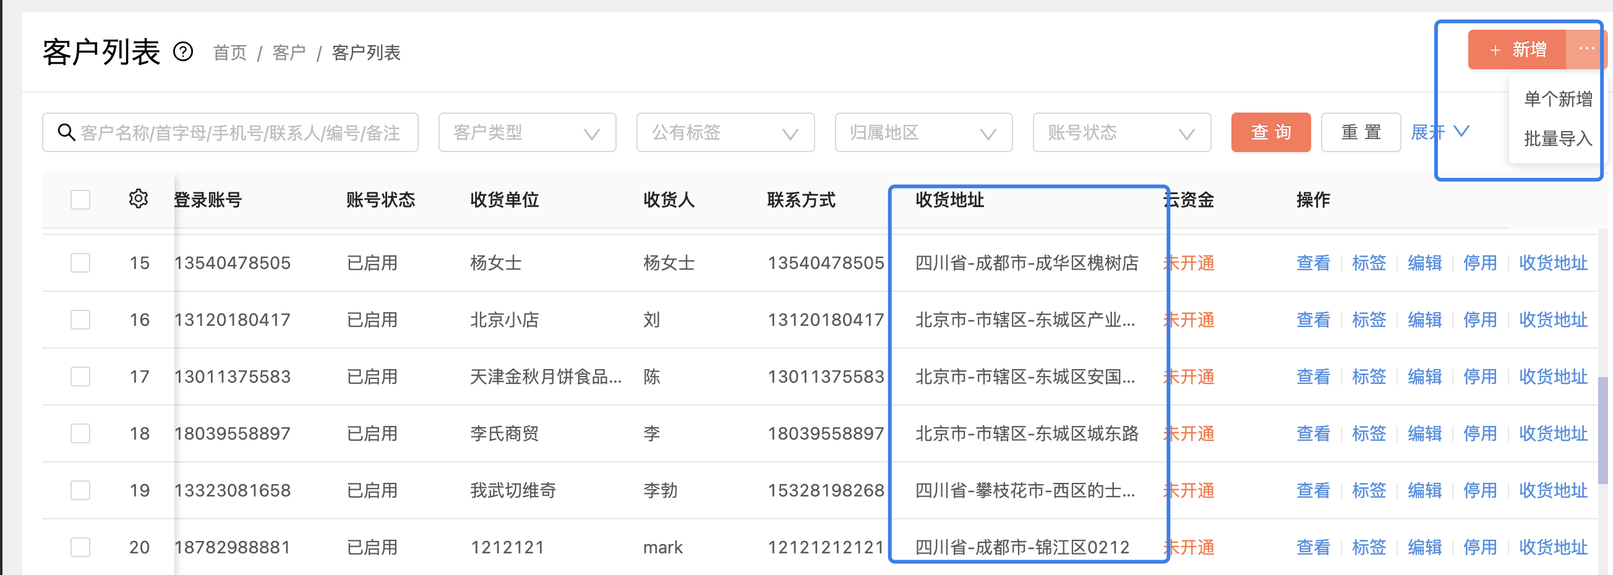The width and height of the screenshot is (1613, 575).
Task: Click the 查询 button
Action: click(x=1270, y=132)
